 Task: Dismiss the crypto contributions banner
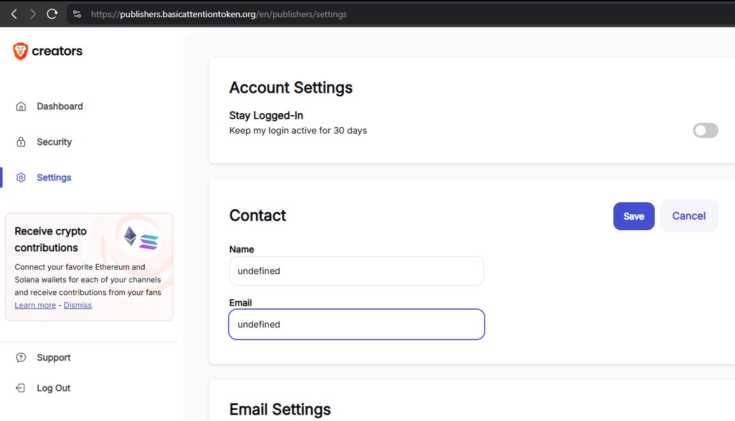pos(78,305)
